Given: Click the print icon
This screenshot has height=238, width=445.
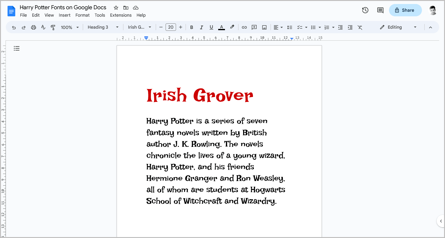Looking at the screenshot, I should [x=33, y=27].
